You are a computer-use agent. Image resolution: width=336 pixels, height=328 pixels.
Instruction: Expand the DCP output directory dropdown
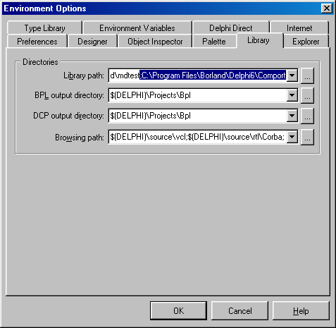292,116
